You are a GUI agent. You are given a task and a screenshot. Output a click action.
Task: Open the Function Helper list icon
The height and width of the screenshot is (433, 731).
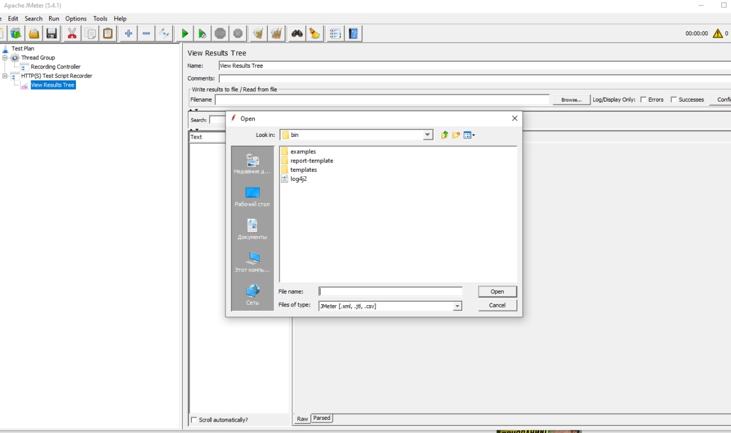click(x=335, y=34)
